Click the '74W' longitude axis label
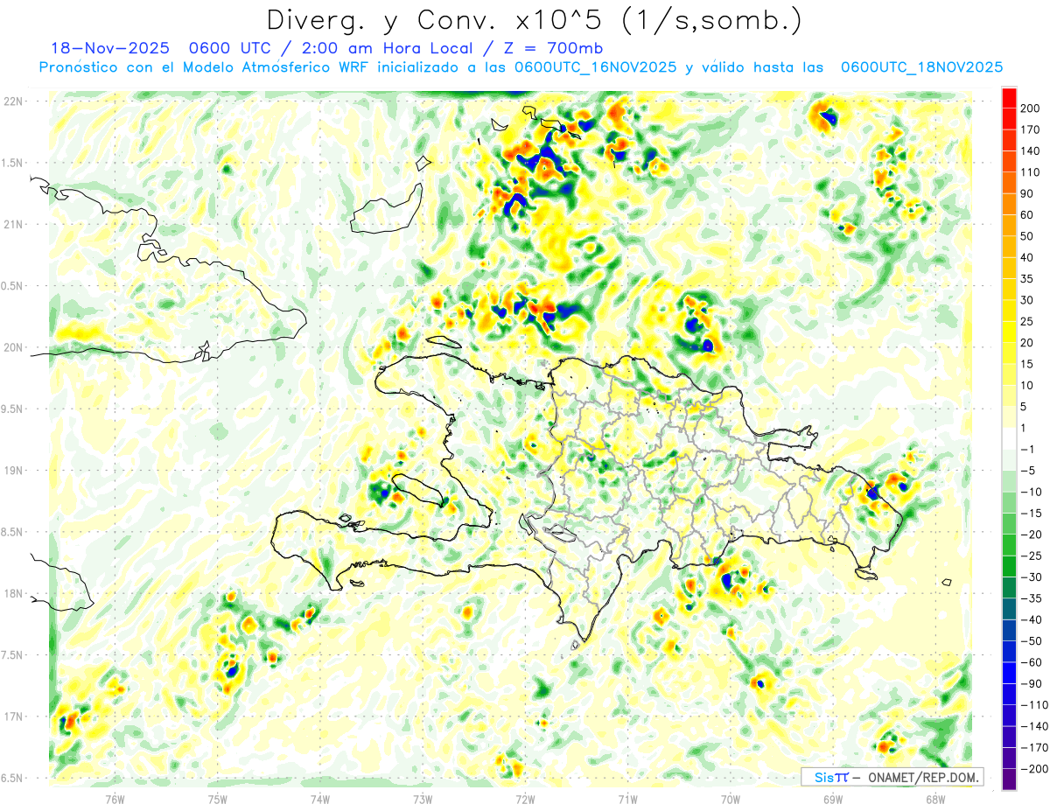The image size is (1050, 811). [319, 799]
